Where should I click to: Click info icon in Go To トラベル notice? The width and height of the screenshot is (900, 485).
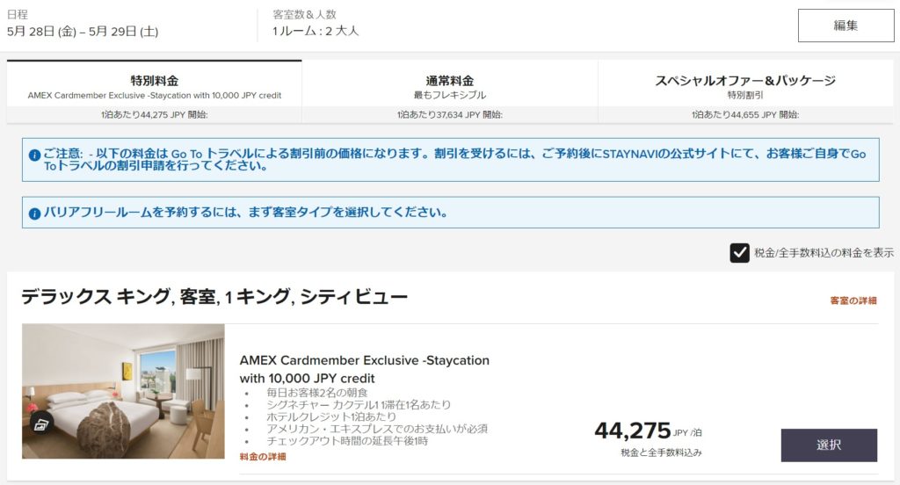[x=35, y=155]
